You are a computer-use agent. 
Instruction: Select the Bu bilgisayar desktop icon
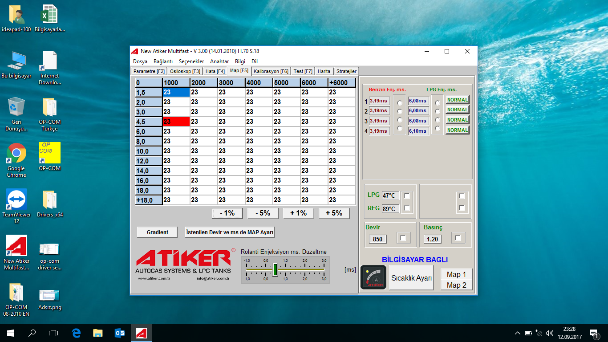(x=16, y=61)
